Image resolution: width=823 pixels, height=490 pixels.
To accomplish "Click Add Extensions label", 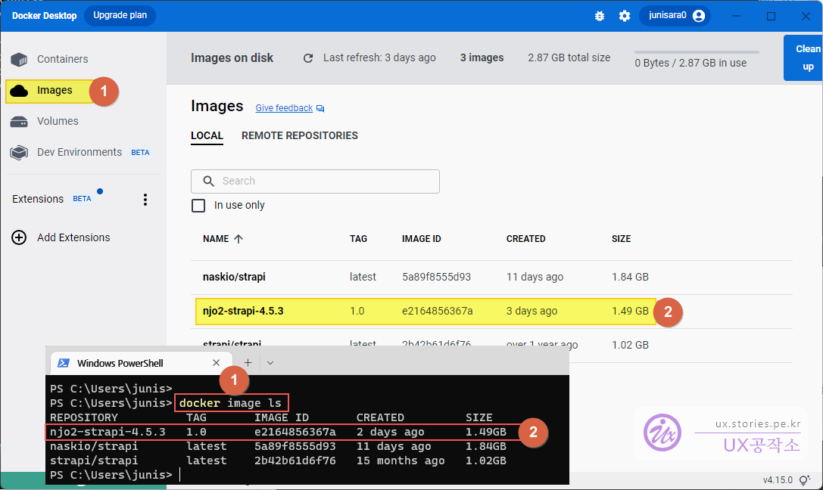I will (x=73, y=237).
